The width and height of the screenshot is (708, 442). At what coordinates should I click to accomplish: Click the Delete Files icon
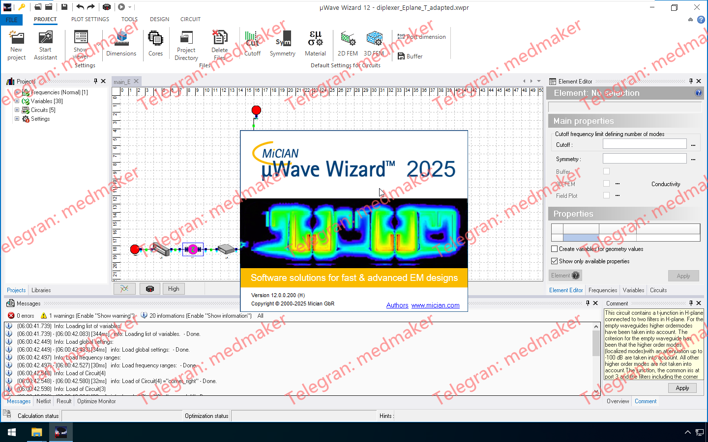pyautogui.click(x=219, y=45)
